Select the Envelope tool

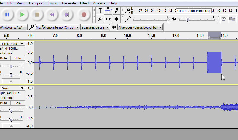(x=108, y=11)
